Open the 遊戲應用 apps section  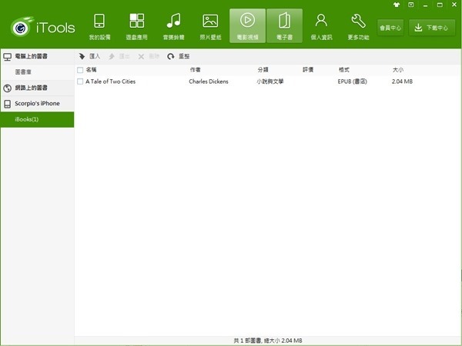click(136, 25)
